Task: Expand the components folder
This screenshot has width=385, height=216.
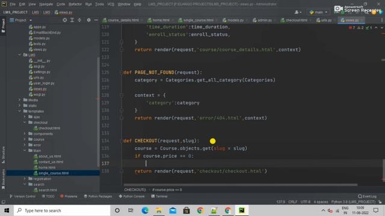Action: coord(25,134)
